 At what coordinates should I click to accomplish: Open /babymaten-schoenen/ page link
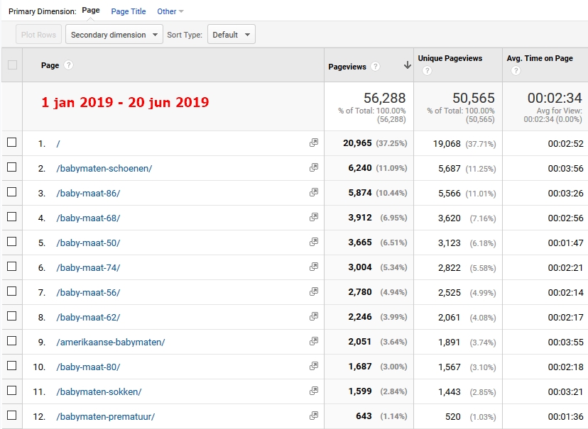pos(104,169)
